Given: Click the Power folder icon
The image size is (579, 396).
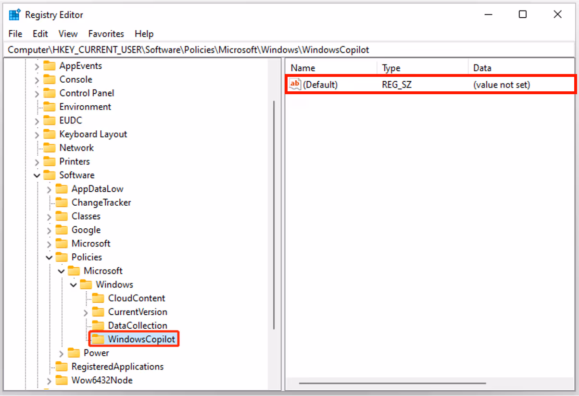Looking at the screenshot, I should click(74, 353).
